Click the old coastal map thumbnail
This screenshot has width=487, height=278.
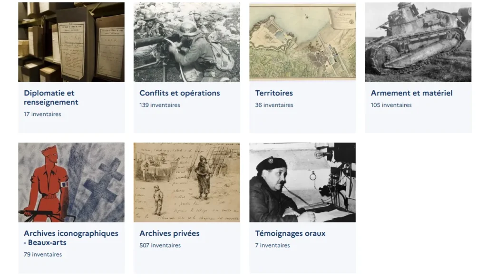coord(302,42)
